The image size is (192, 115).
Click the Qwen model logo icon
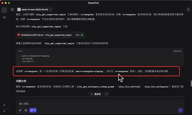(x=19, y=9)
